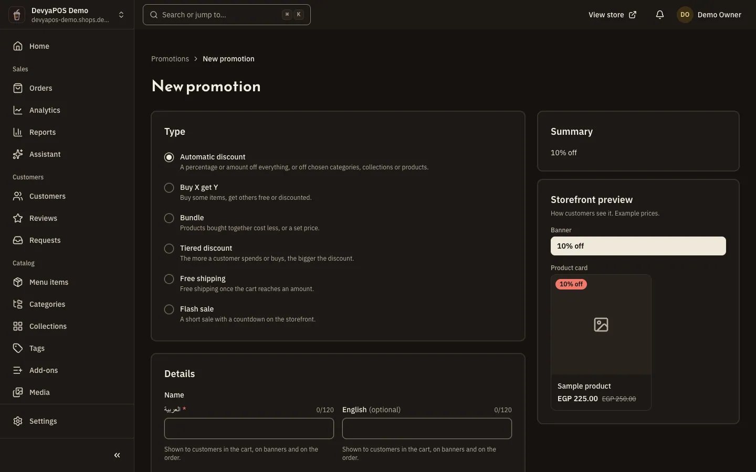This screenshot has width=756, height=472.
Task: Click the 10% off banner preview
Action: click(x=638, y=246)
